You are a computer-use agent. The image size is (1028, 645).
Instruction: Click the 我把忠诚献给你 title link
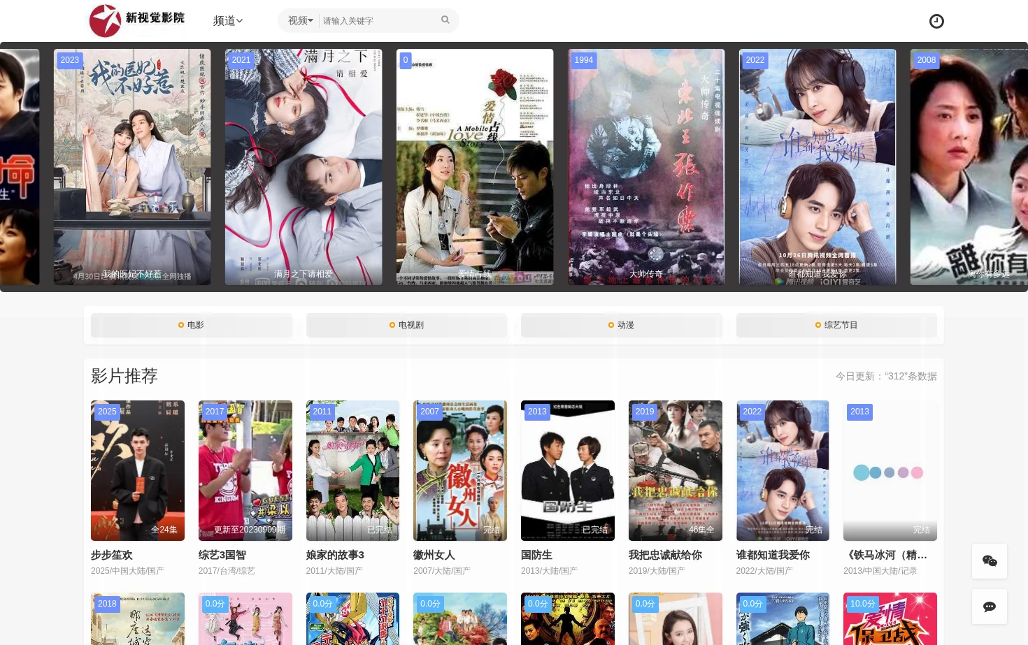[665, 555]
